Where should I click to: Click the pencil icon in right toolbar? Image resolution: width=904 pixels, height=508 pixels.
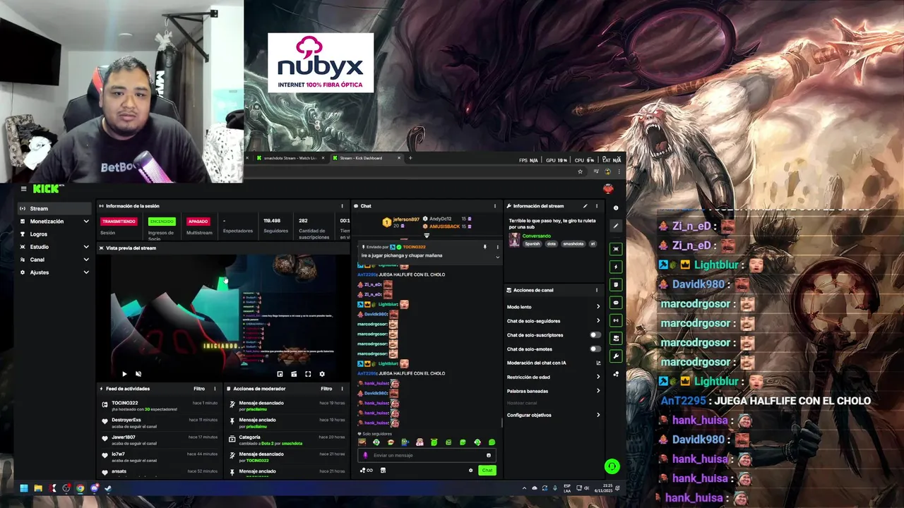[616, 226]
